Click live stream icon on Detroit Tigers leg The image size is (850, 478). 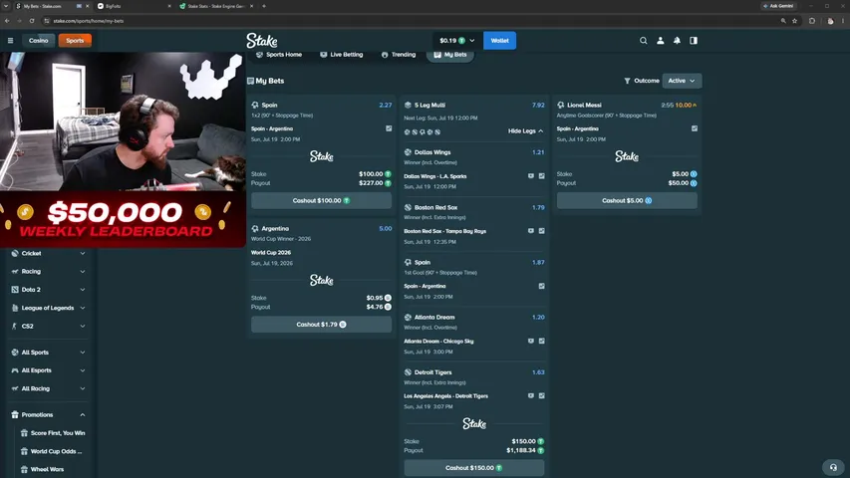531,396
